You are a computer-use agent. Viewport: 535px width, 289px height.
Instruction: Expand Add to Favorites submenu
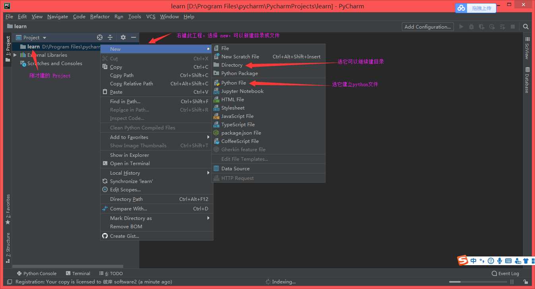pyautogui.click(x=208, y=137)
